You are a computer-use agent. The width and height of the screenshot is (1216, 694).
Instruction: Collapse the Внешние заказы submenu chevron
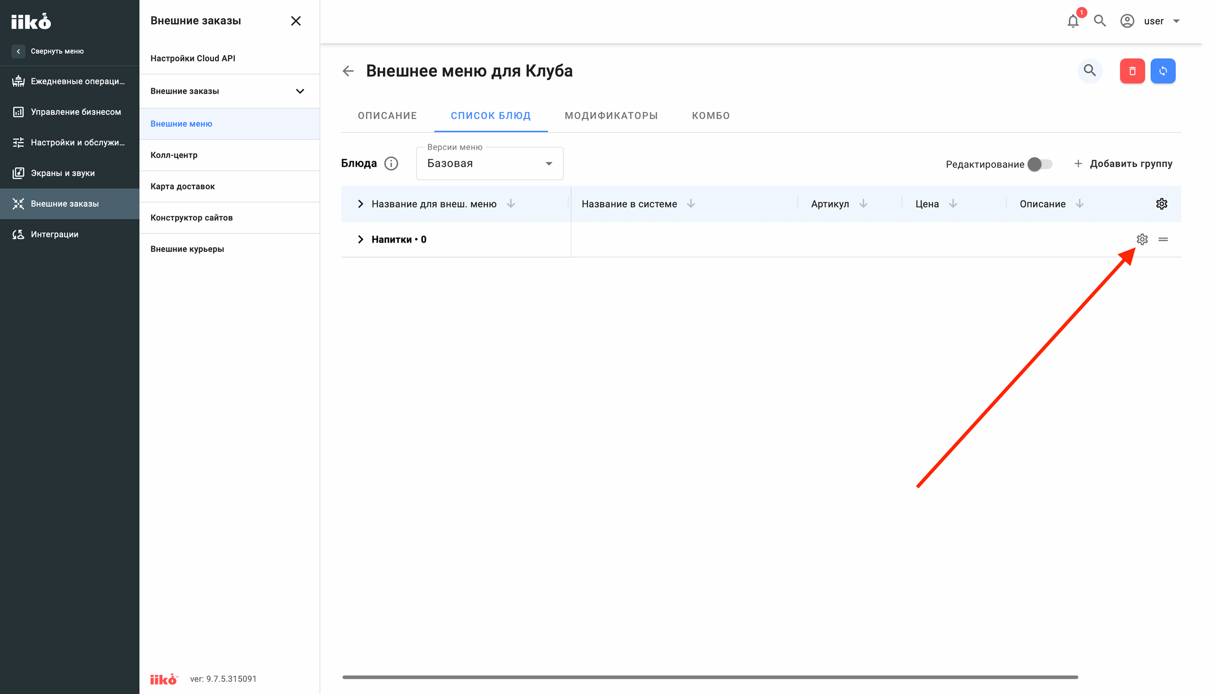point(300,91)
